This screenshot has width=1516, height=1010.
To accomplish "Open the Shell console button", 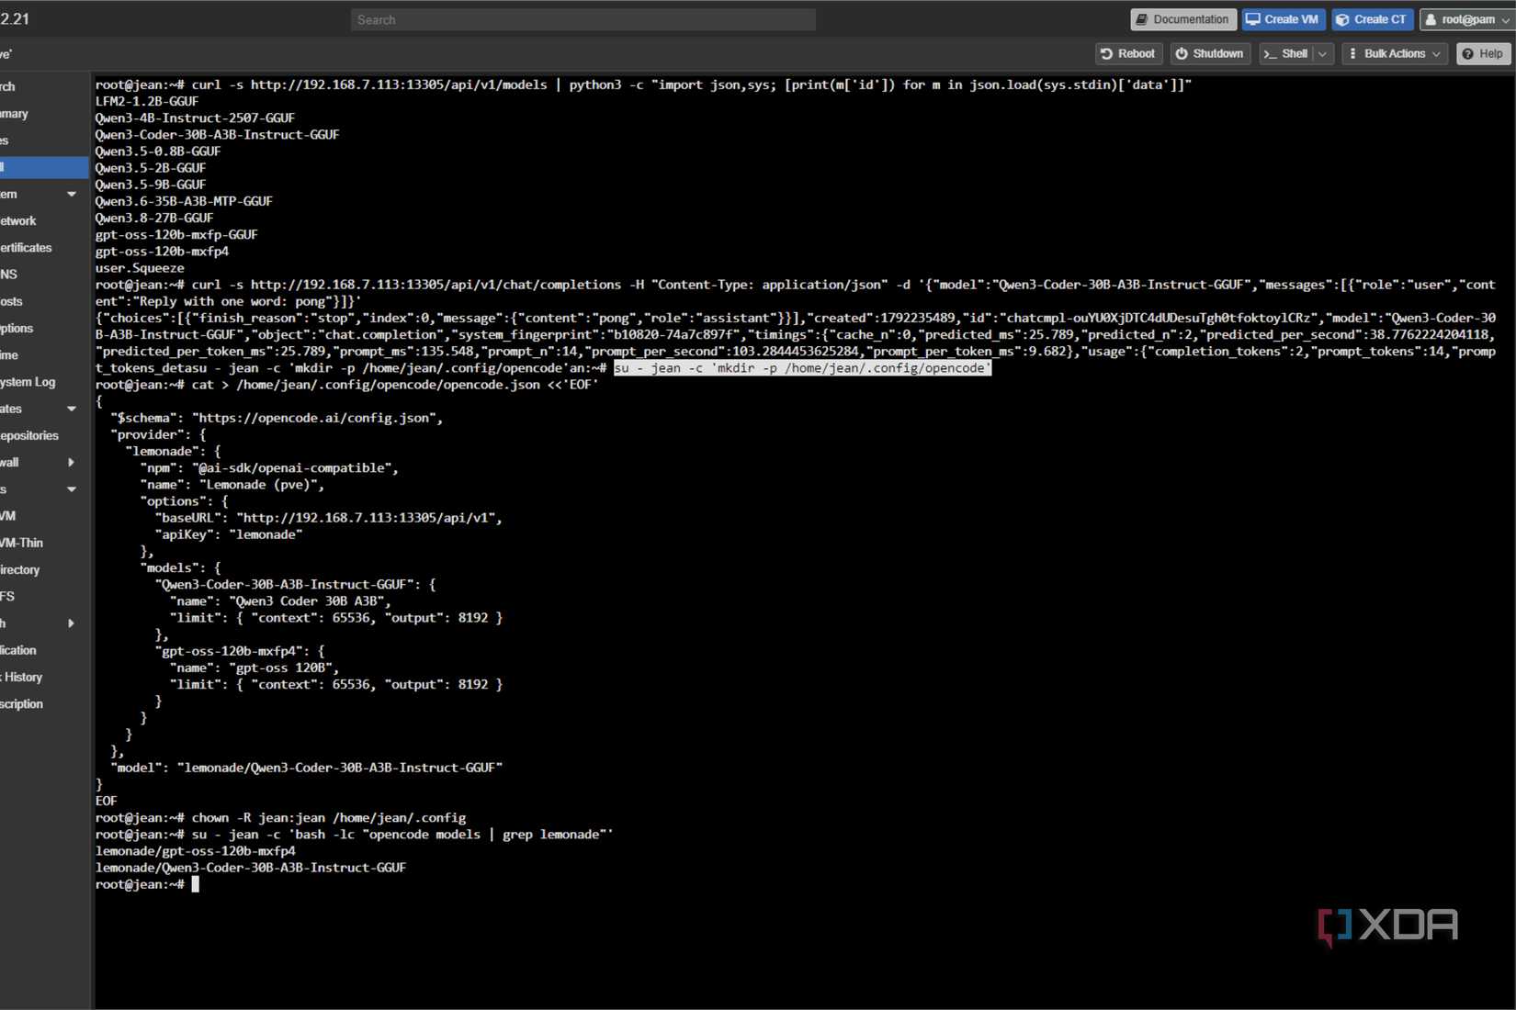I will click(1286, 54).
